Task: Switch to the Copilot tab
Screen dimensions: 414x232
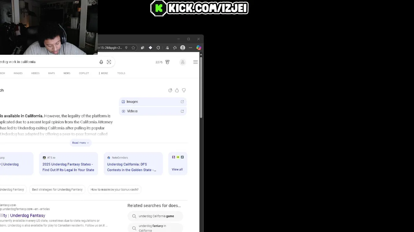Action: (x=84, y=73)
